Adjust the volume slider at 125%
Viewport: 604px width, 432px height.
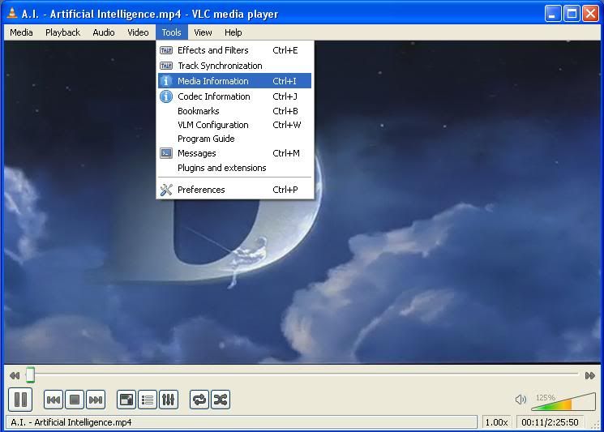pos(563,401)
